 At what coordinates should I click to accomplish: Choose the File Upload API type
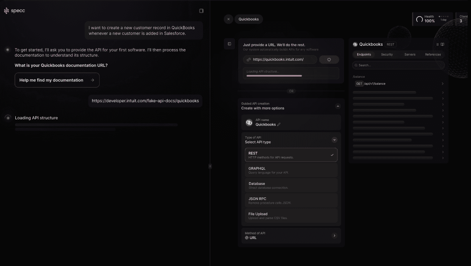click(291, 216)
